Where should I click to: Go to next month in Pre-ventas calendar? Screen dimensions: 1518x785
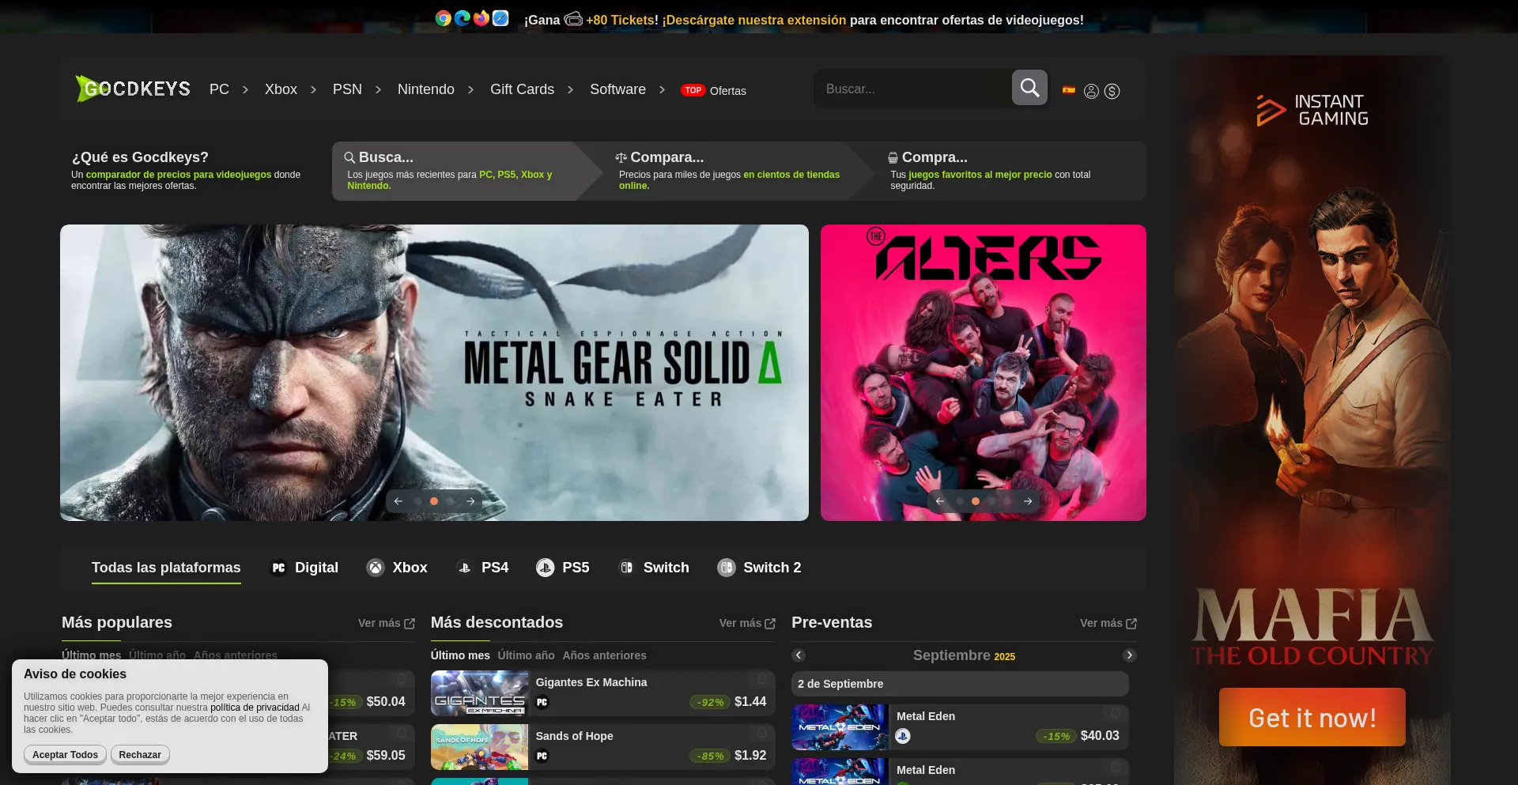(x=1129, y=655)
